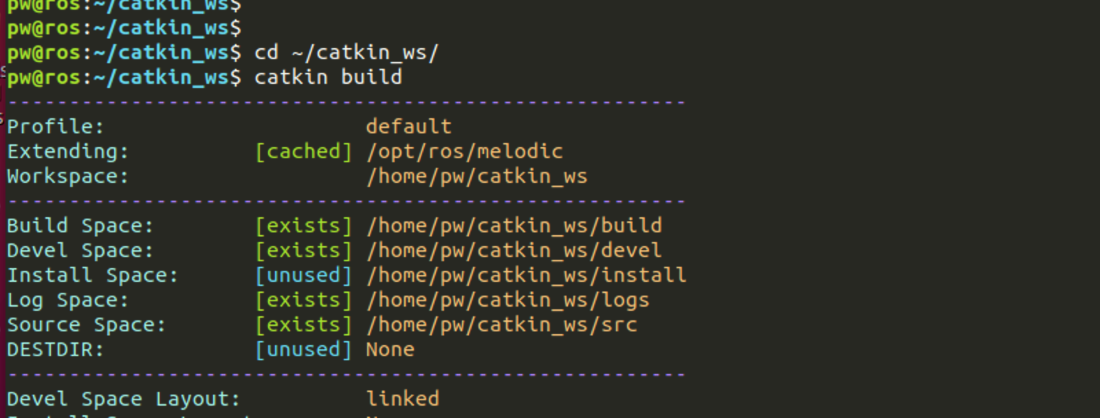Click the 'linked' Devel Space Layout value
The width and height of the screenshot is (1100, 418).
(403, 399)
